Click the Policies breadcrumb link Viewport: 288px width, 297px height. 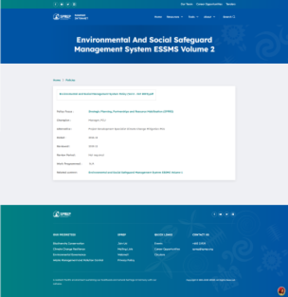(70, 80)
